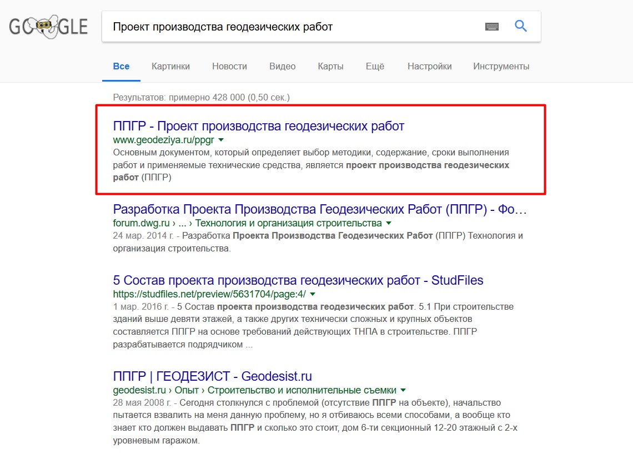Expand dropdown arrow next to studfiles.net URL

[313, 294]
